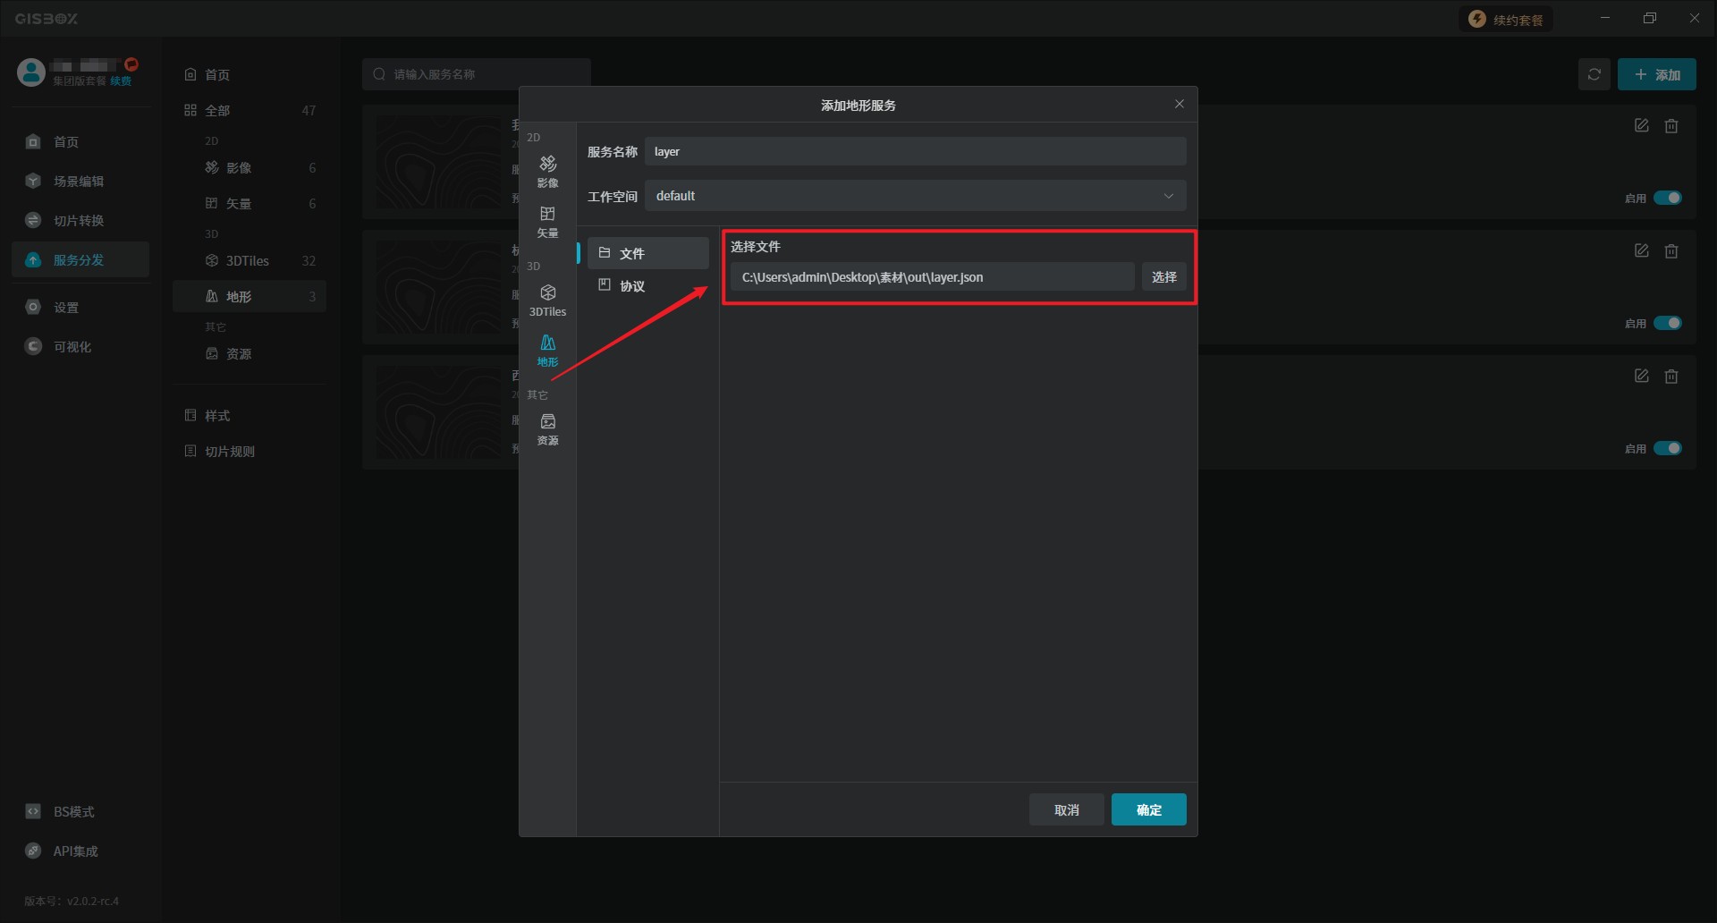Click the refresh icon beside 添加
Image resolution: width=1717 pixels, height=923 pixels.
pos(1594,75)
